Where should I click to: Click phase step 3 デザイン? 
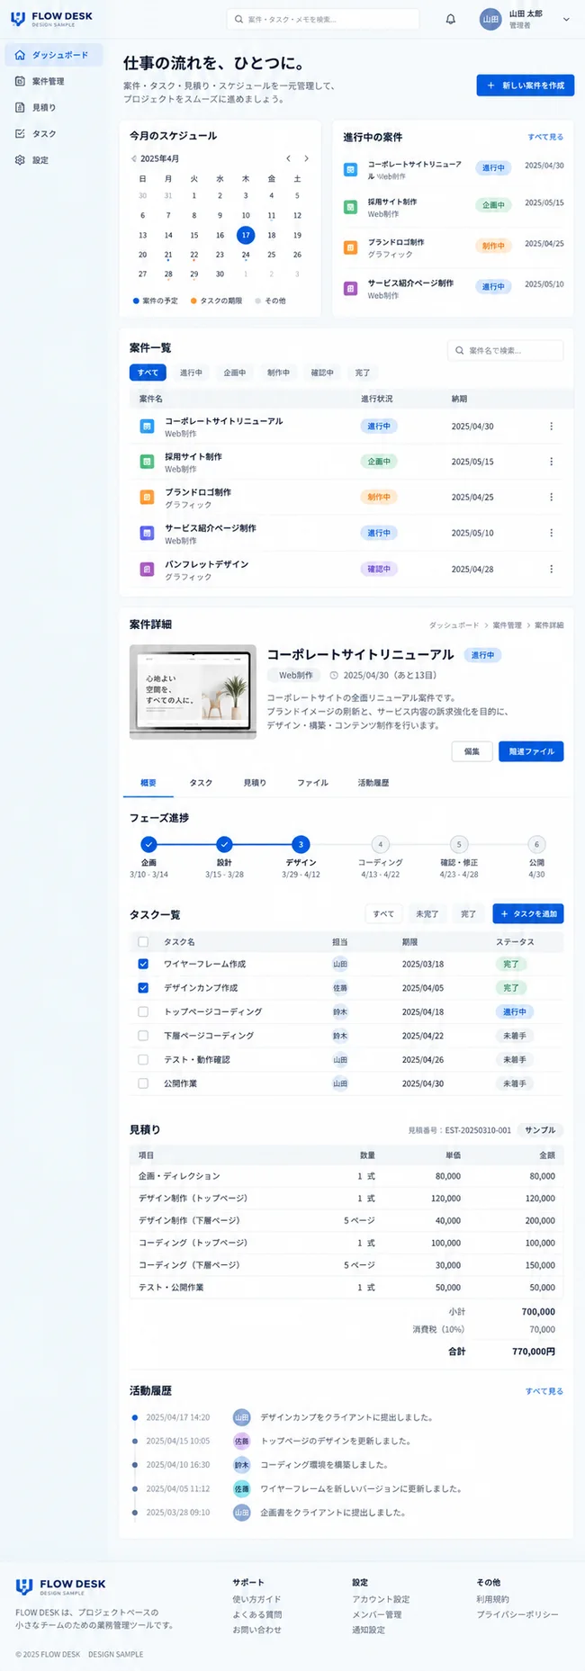(301, 844)
